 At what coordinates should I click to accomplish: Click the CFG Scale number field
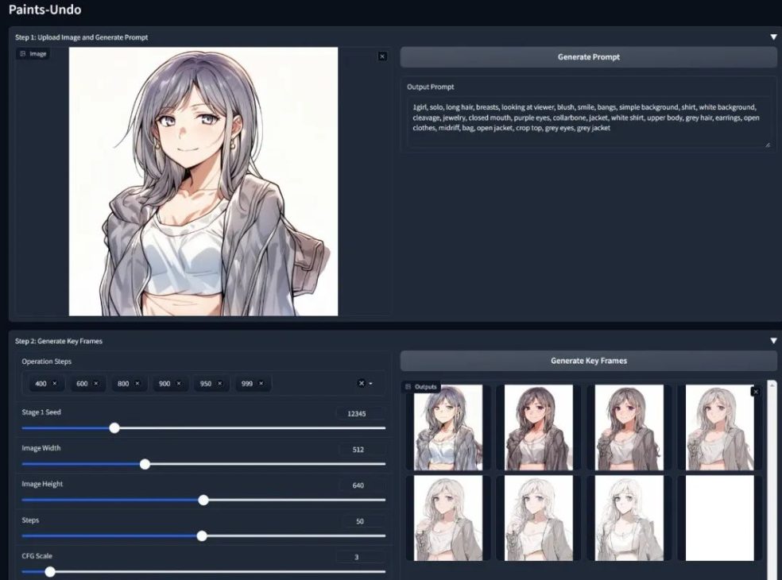pos(360,557)
